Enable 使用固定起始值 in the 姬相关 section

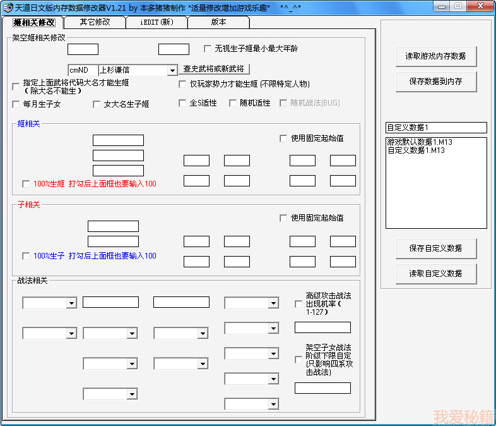pos(283,138)
